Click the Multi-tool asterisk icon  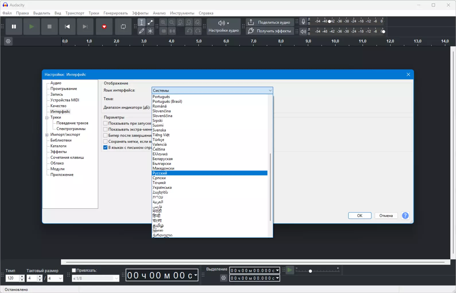pyautogui.click(x=150, y=31)
